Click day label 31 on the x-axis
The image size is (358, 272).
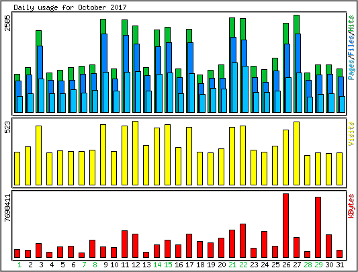click(x=340, y=265)
